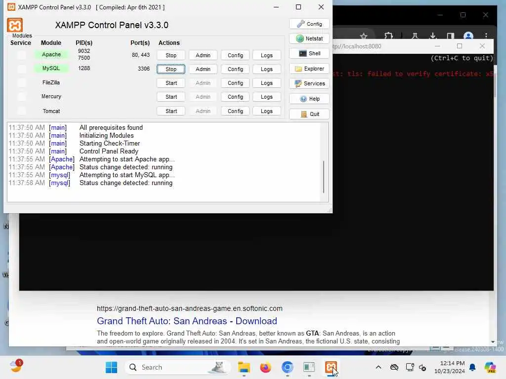Click the 'Control Panel Ready' log line
The height and width of the screenshot is (379, 506).
click(109, 152)
